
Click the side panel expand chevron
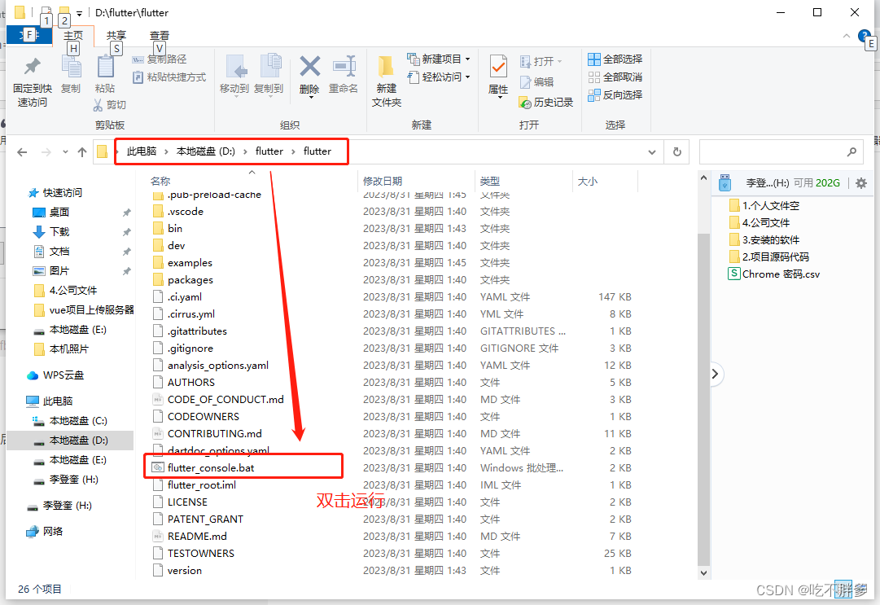point(715,374)
